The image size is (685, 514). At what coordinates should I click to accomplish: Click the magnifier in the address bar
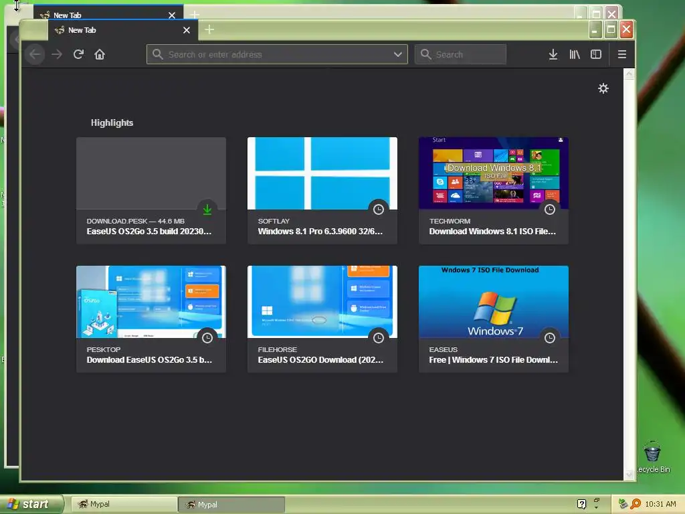pyautogui.click(x=158, y=54)
